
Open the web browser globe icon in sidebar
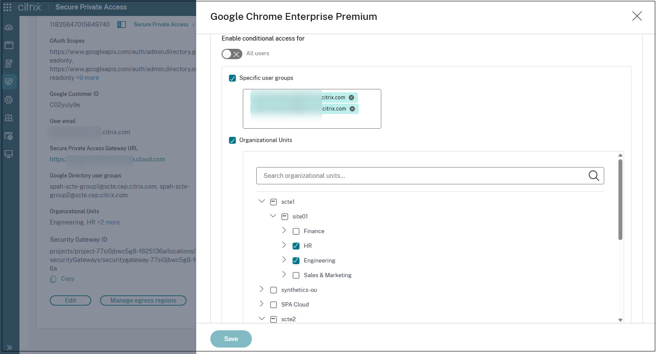pos(9,136)
